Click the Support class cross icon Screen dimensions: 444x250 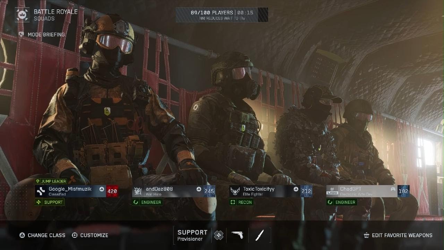tap(39, 202)
